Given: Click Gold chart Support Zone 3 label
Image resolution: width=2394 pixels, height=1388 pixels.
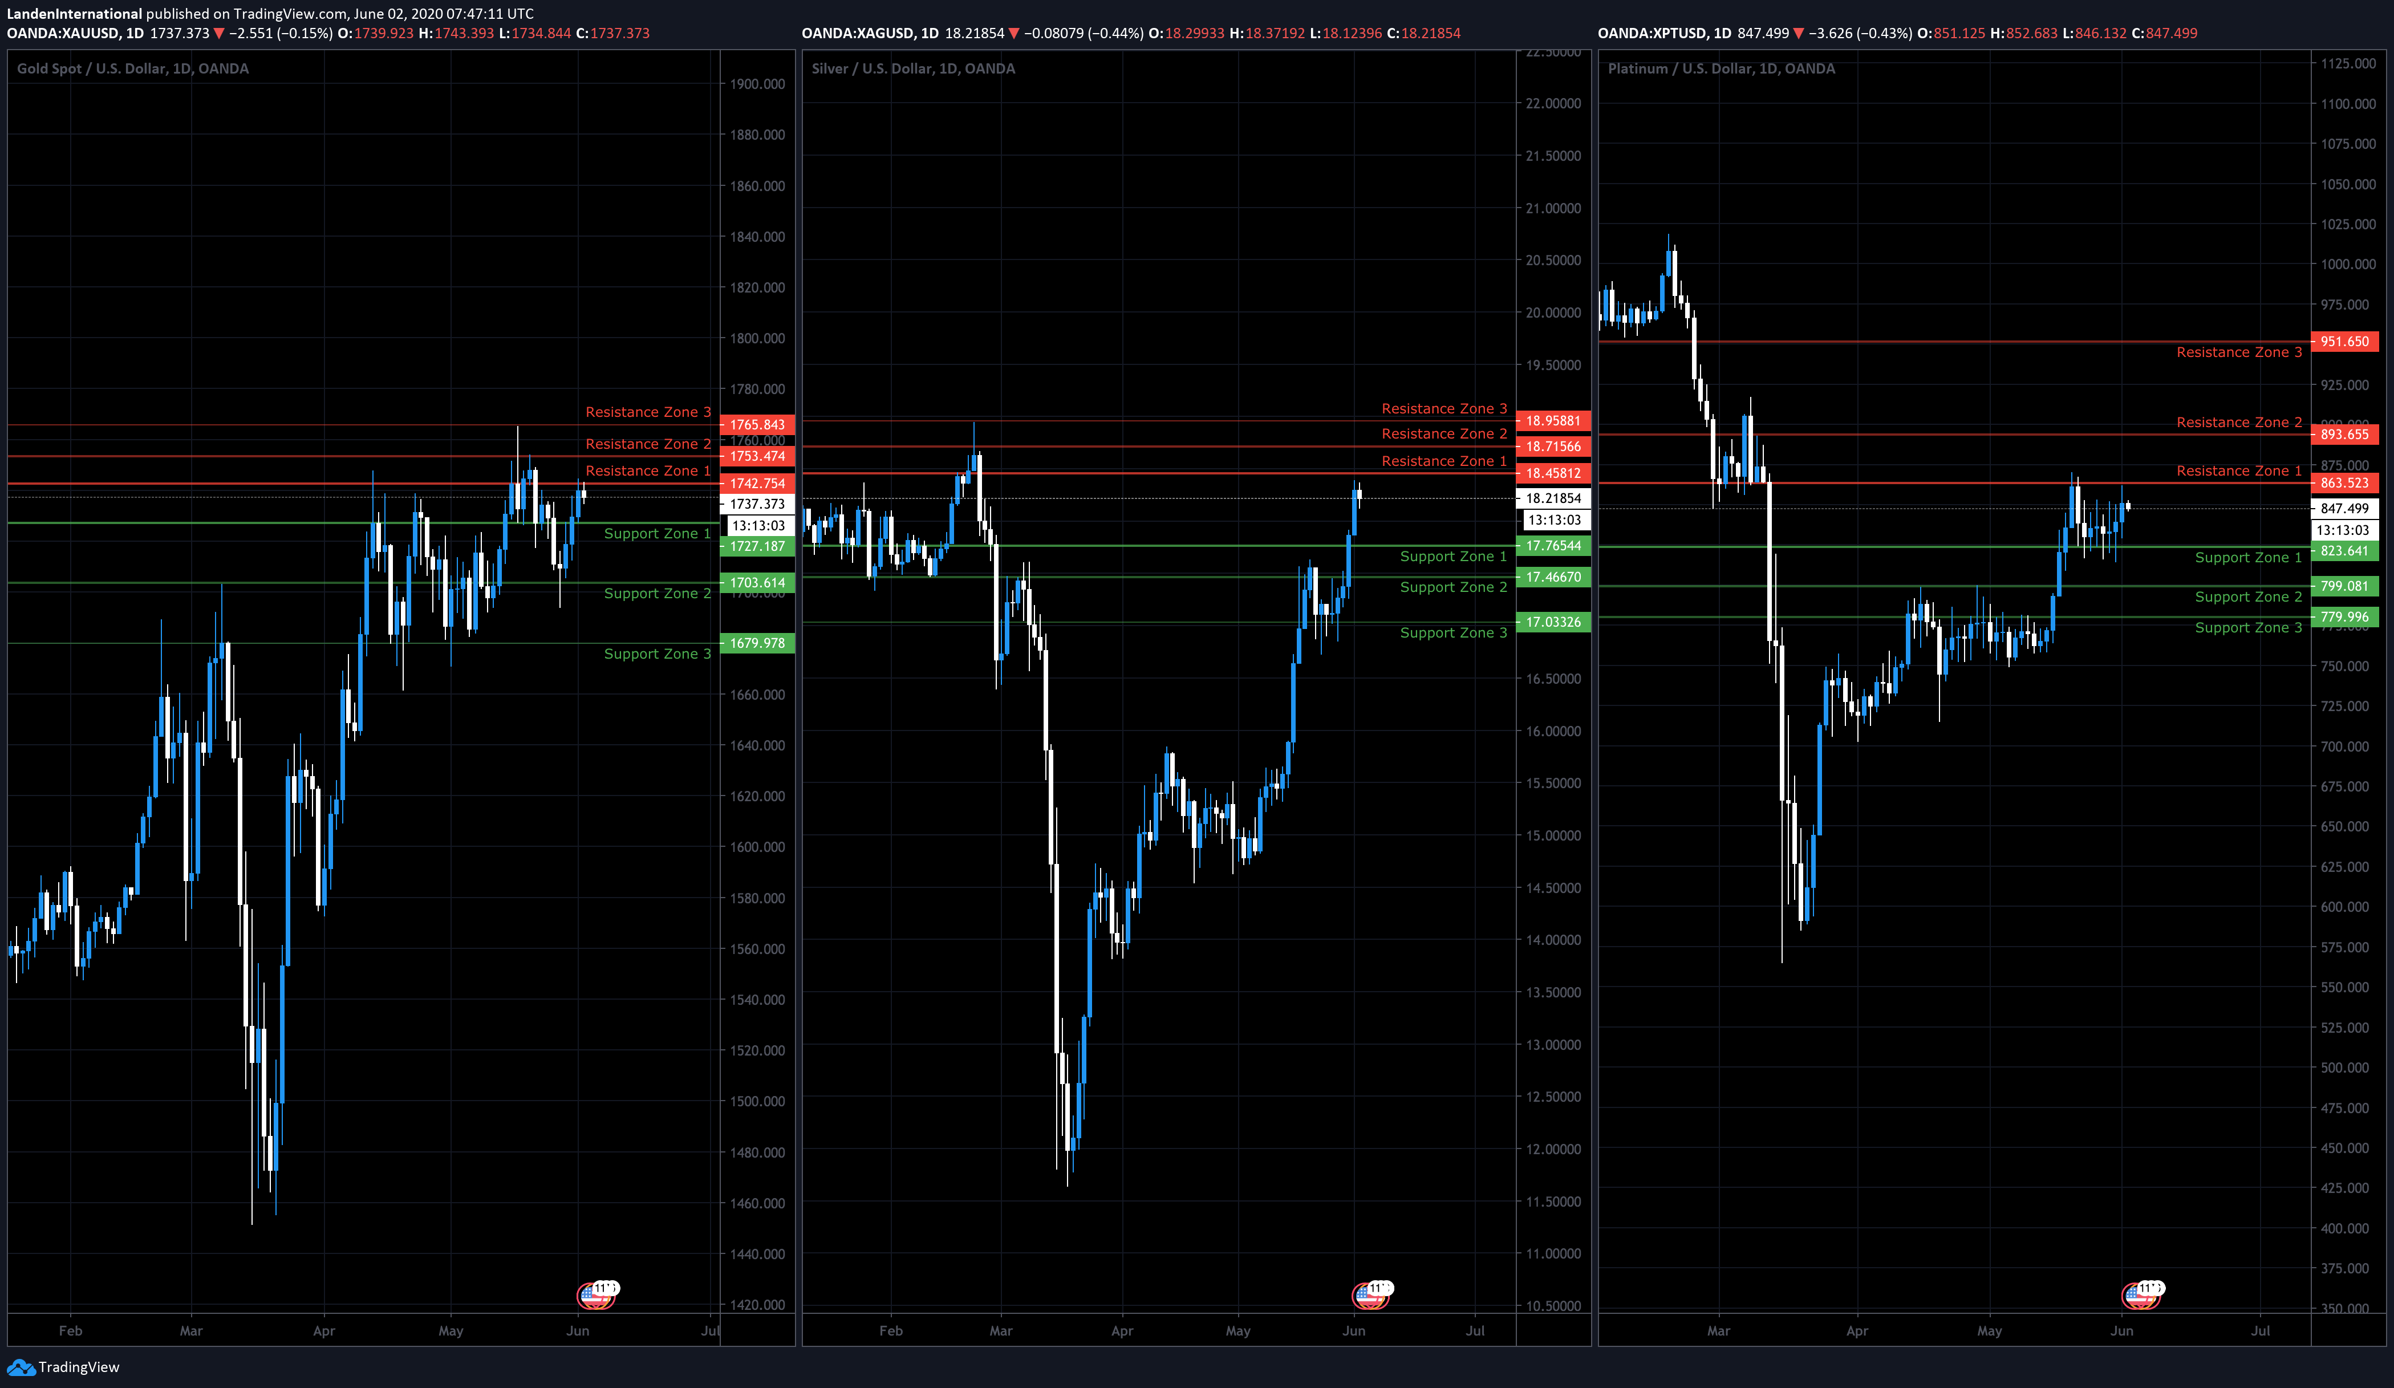Looking at the screenshot, I should [x=658, y=655].
